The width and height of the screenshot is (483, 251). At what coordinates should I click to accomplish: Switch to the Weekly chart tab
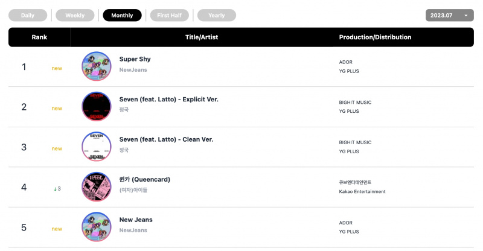(75, 16)
